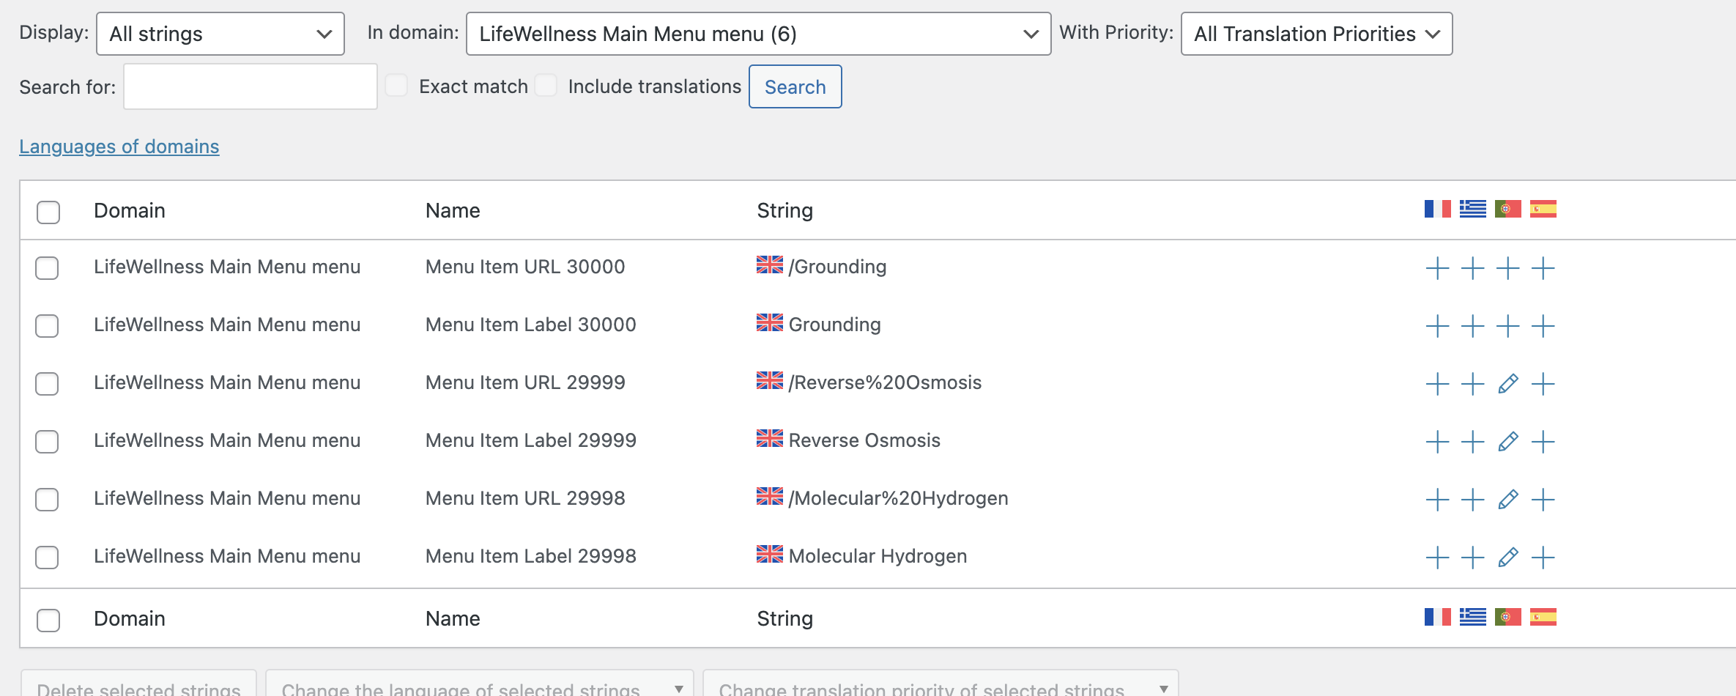Image resolution: width=1736 pixels, height=696 pixels.
Task: Click the French flag in table header
Action: tap(1437, 210)
